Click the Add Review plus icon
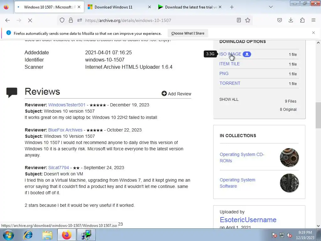 coord(164,94)
